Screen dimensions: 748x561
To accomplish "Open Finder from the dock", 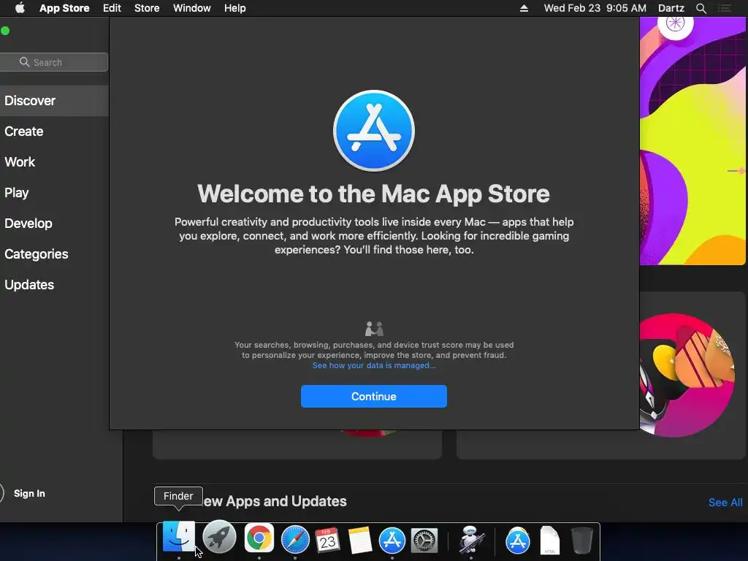I will (x=178, y=537).
